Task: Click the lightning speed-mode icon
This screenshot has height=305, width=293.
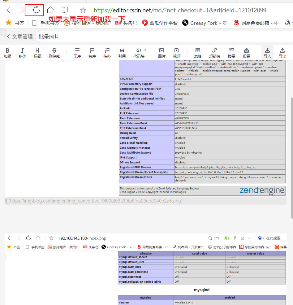Action: click(235, 238)
